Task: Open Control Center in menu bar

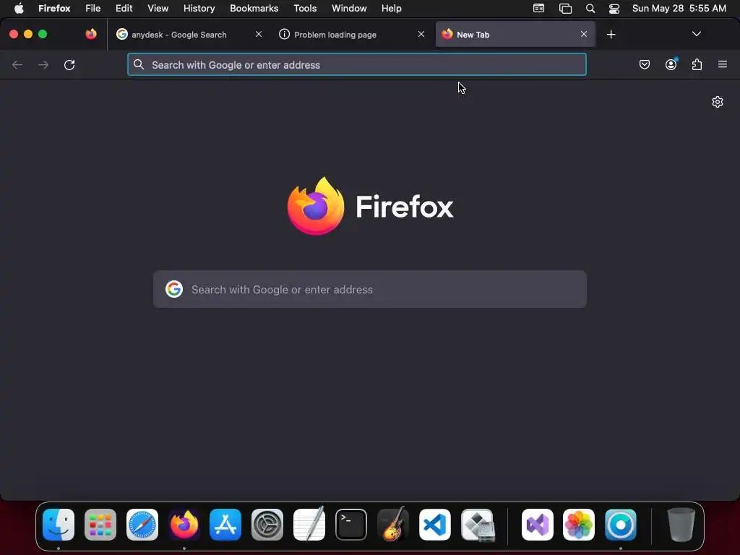Action: [x=614, y=9]
